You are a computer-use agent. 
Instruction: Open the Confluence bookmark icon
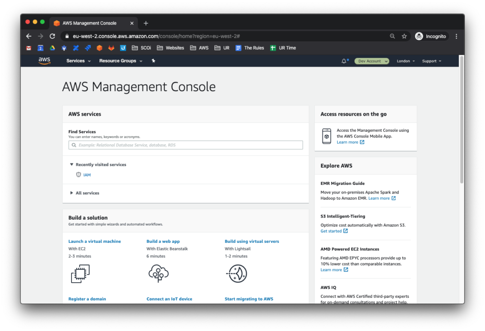point(76,48)
